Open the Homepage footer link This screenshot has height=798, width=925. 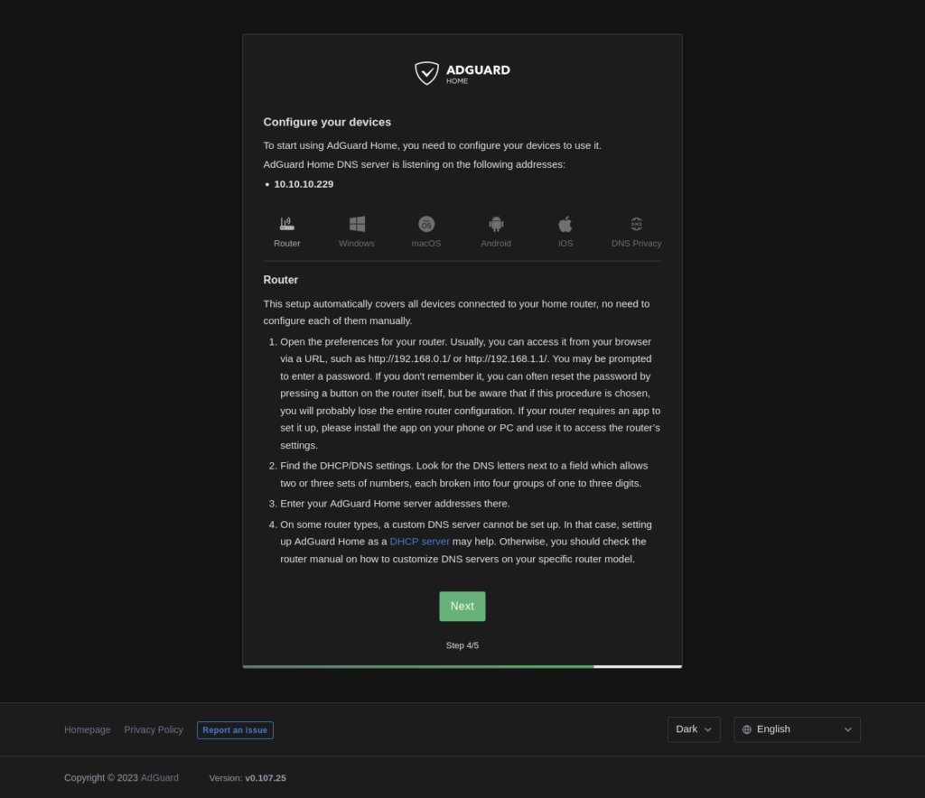click(x=88, y=729)
